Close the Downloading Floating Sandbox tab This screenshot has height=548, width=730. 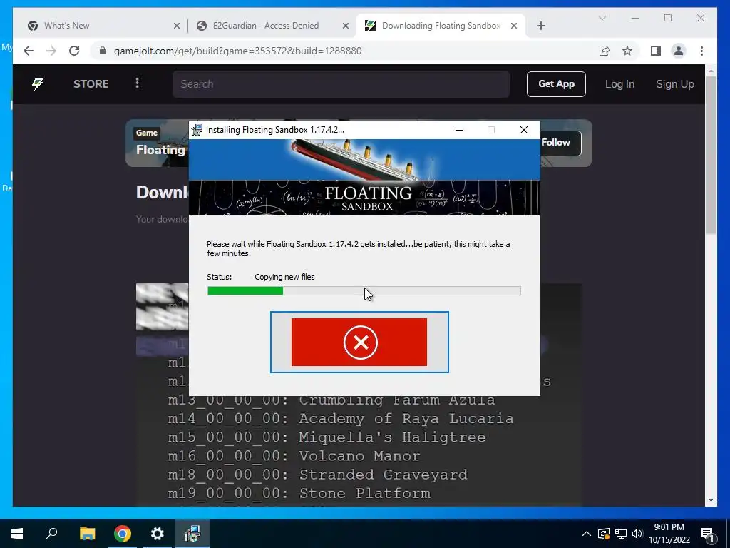[514, 26]
